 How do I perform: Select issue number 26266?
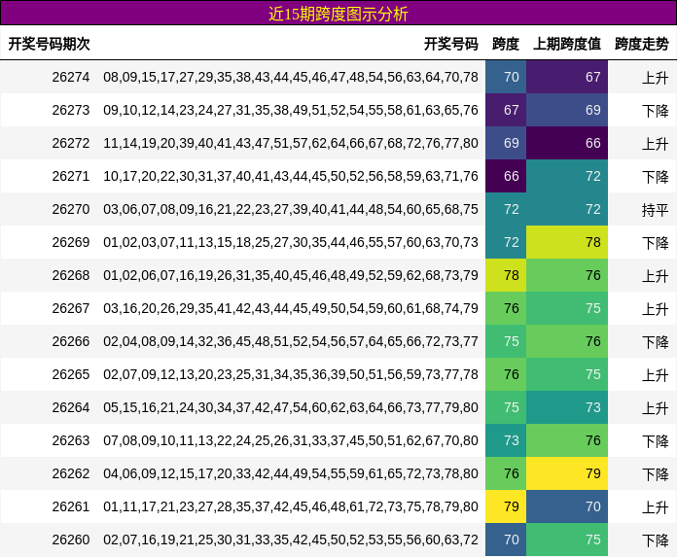[71, 341]
